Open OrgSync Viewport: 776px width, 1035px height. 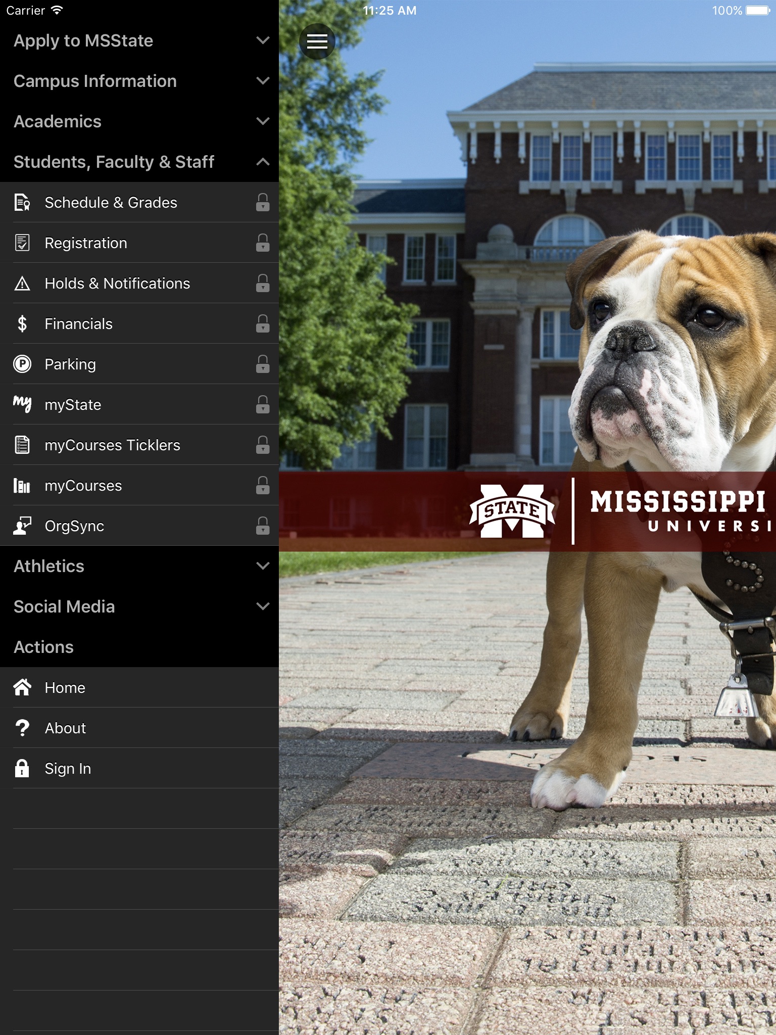pos(139,526)
